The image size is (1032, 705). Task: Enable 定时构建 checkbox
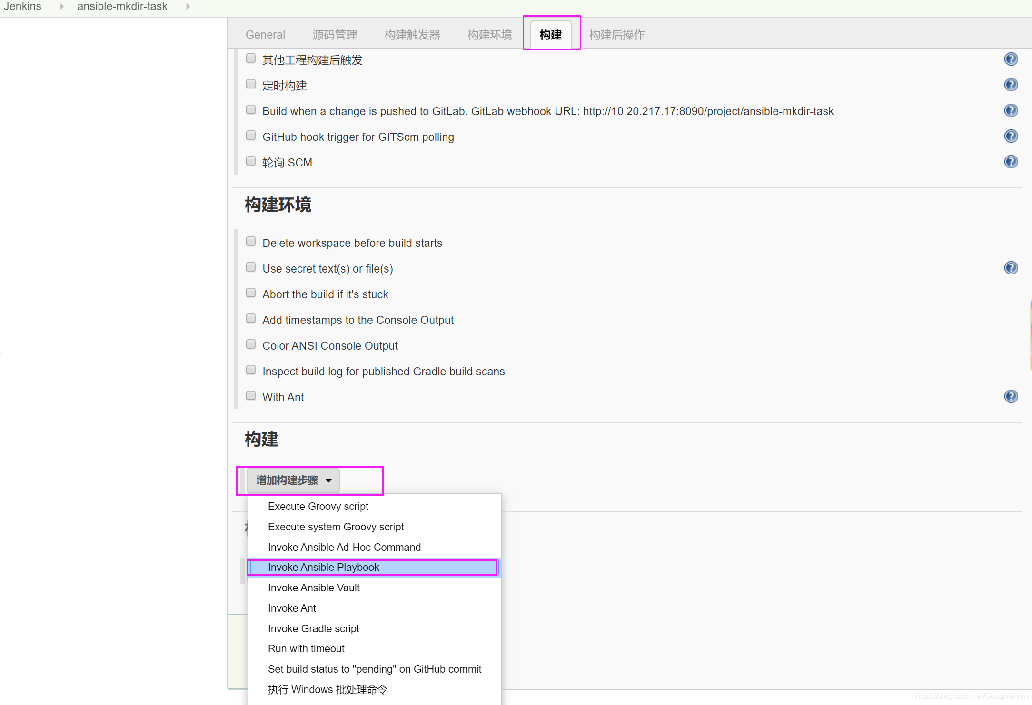point(251,84)
